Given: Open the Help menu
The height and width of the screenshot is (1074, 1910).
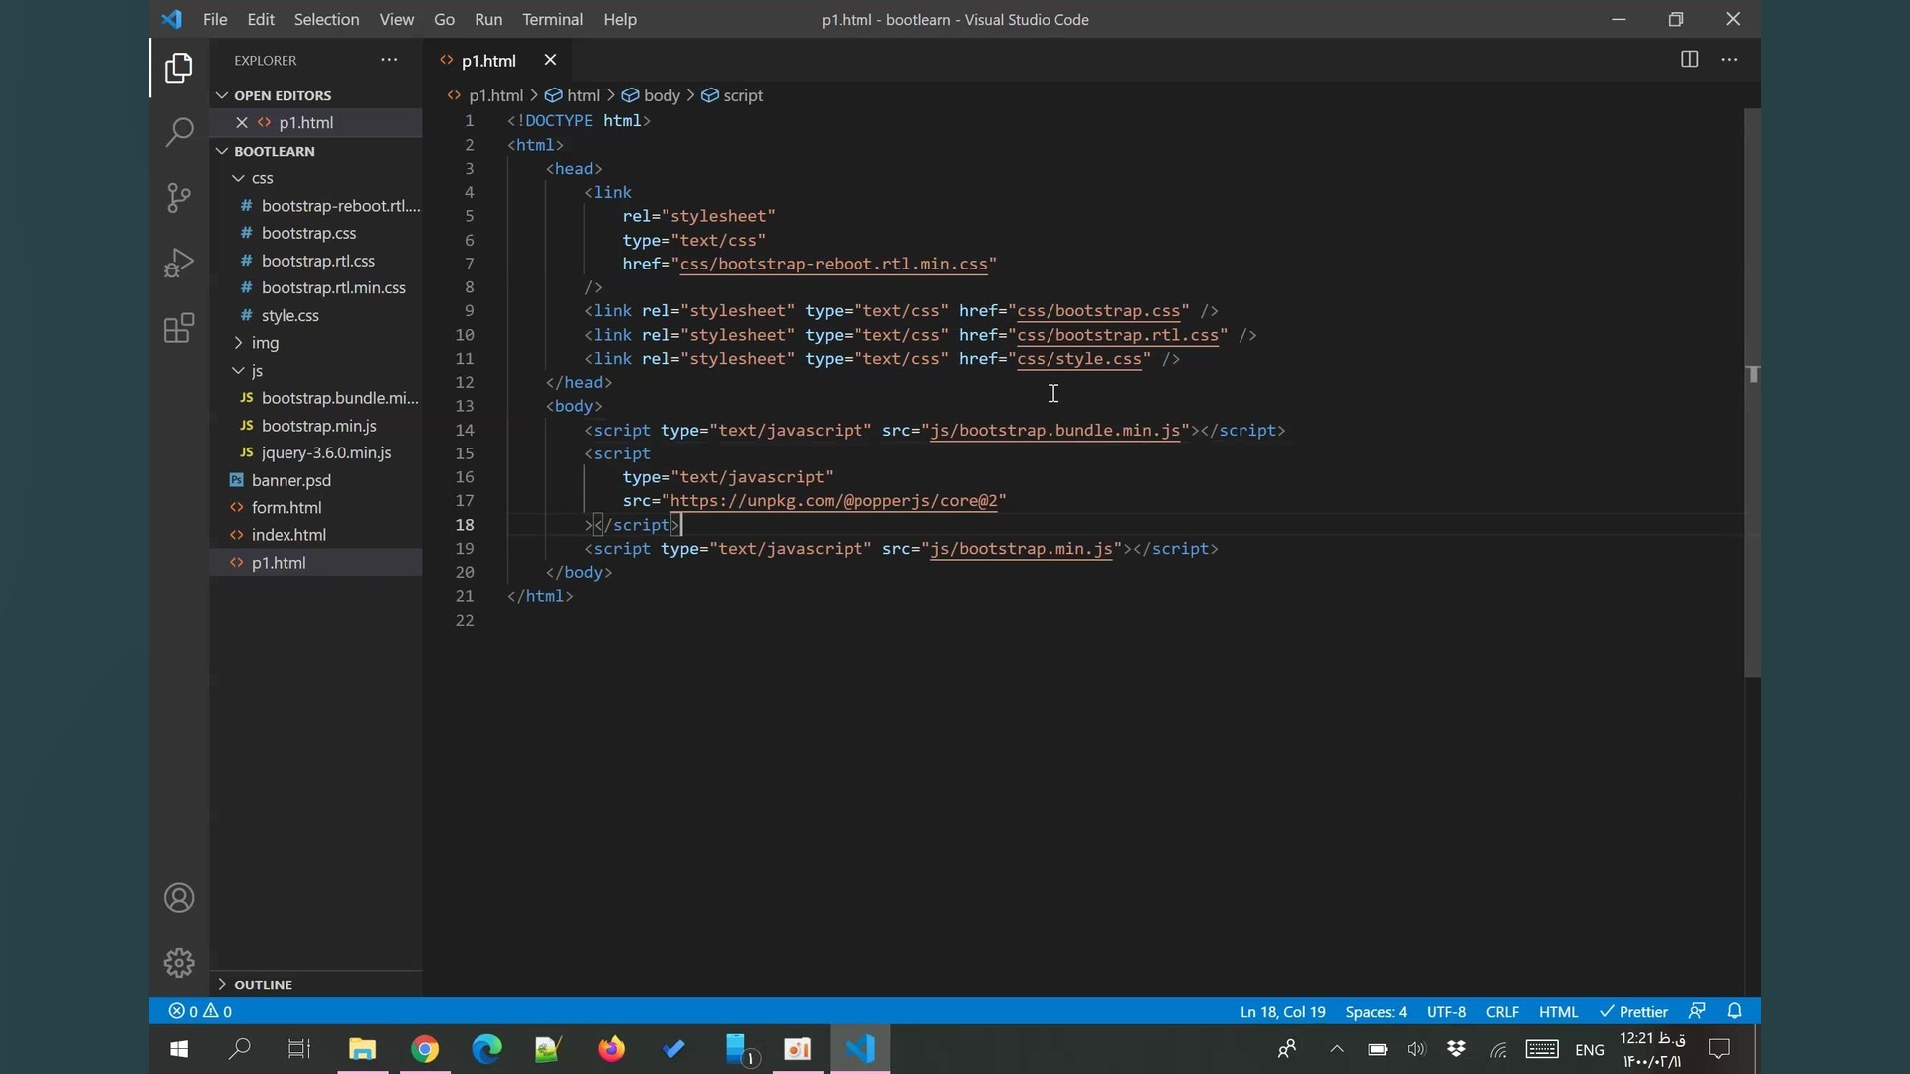Looking at the screenshot, I should click(620, 19).
